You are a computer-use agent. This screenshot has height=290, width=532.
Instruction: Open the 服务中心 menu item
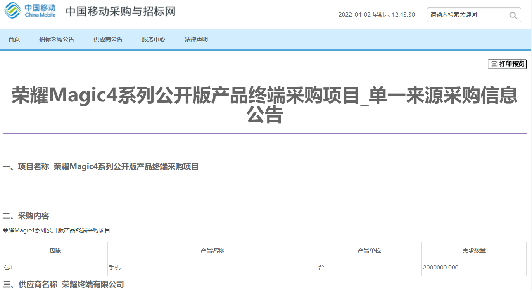[154, 39]
